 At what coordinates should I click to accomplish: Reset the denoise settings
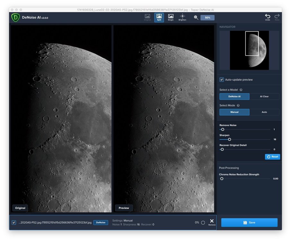tap(272, 157)
